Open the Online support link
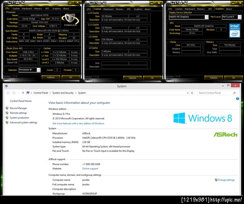244x204 pixels. [x=90, y=169]
